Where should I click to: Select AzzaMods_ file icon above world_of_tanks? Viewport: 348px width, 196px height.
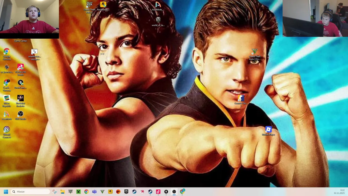[158, 6]
